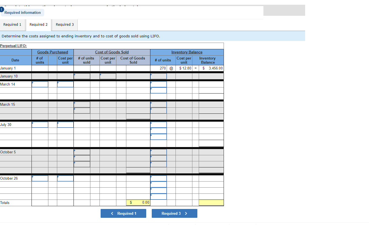Click the March 14 second inventory units field
369x225 pixels.
click(x=159, y=90)
